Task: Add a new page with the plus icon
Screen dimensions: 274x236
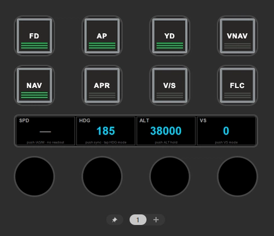Action: coord(156,220)
